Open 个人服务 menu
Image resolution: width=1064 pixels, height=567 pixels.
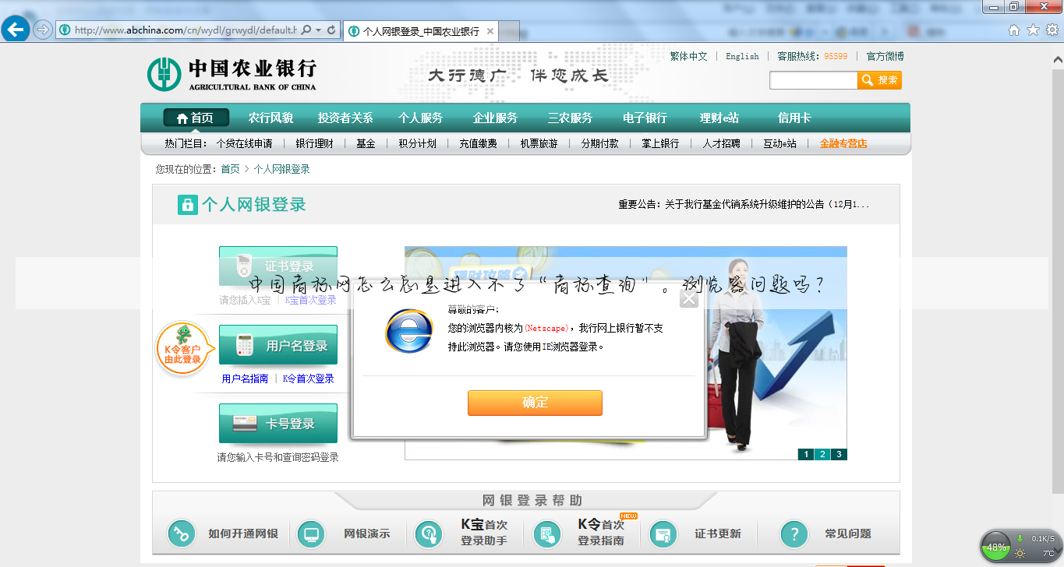(420, 118)
